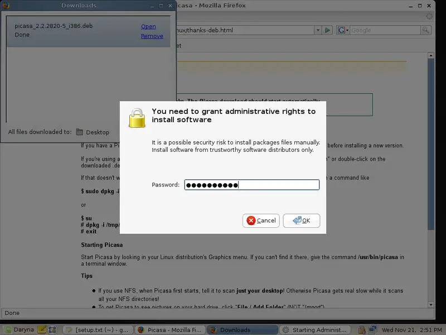
Task: Click the Firefox address bar URL field
Action: point(245,30)
